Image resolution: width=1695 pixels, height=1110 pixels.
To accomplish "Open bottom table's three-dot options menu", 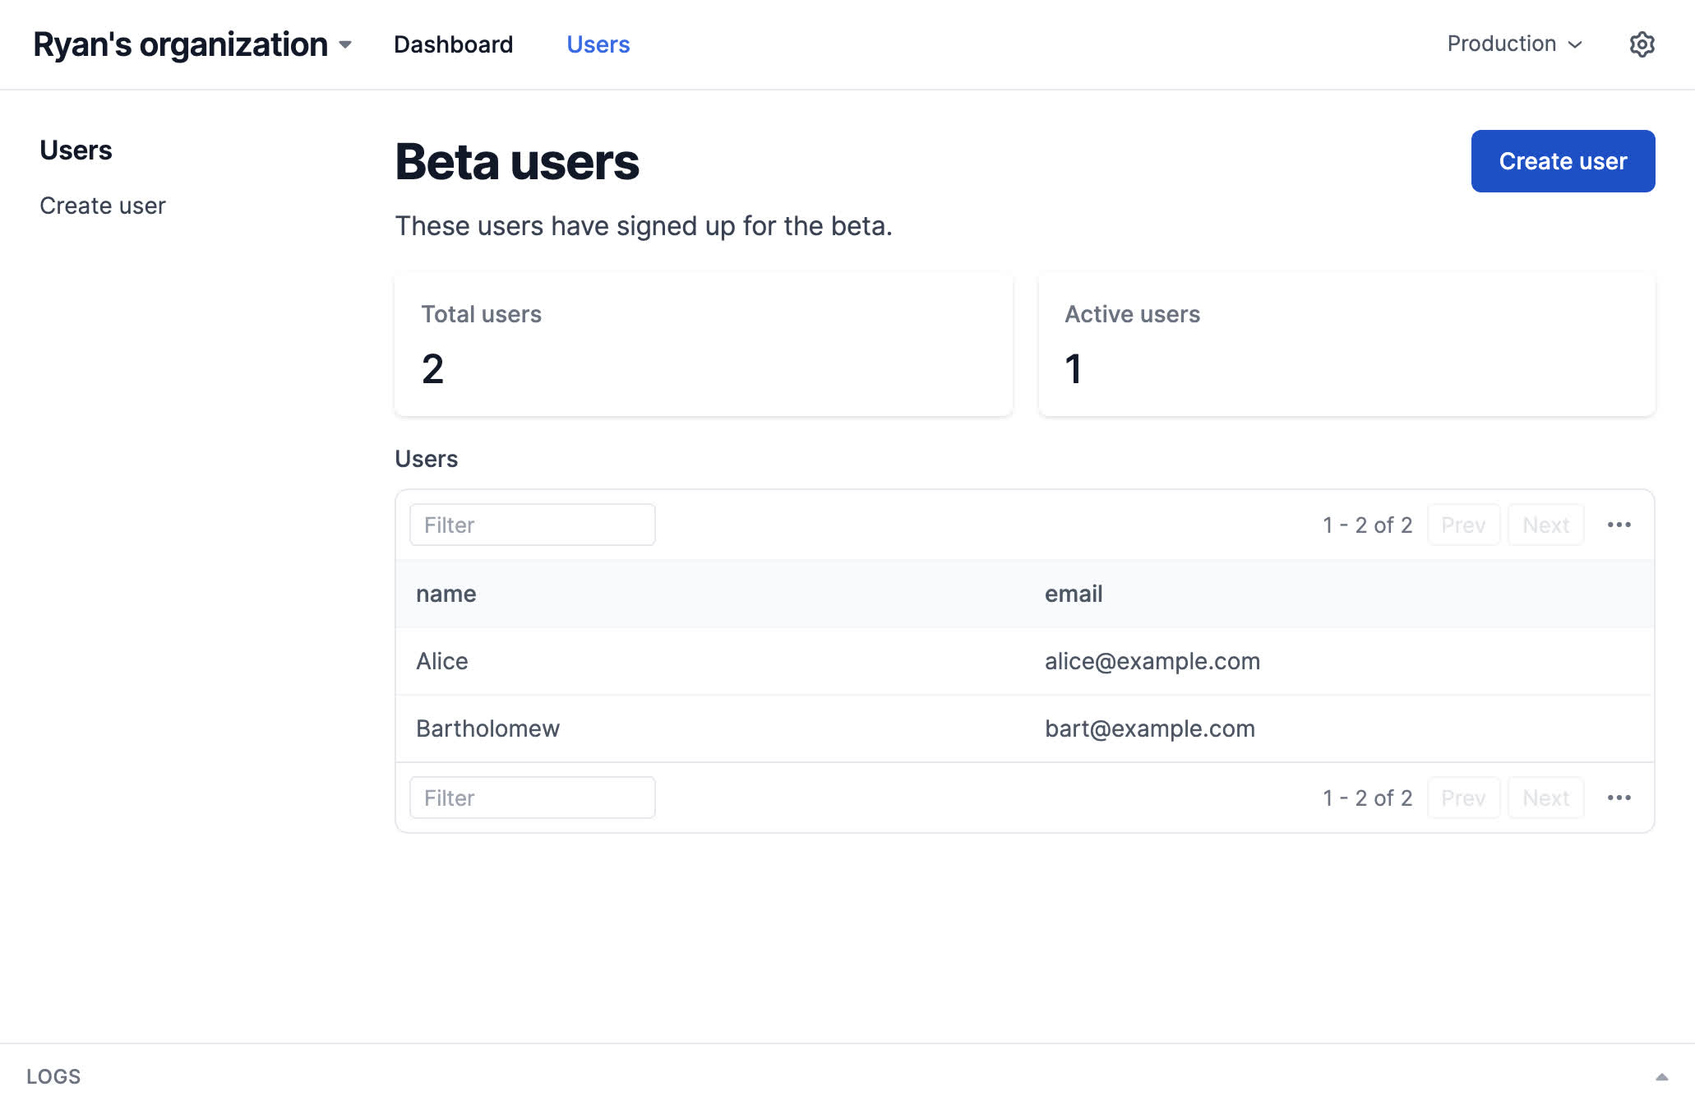I will point(1619,798).
